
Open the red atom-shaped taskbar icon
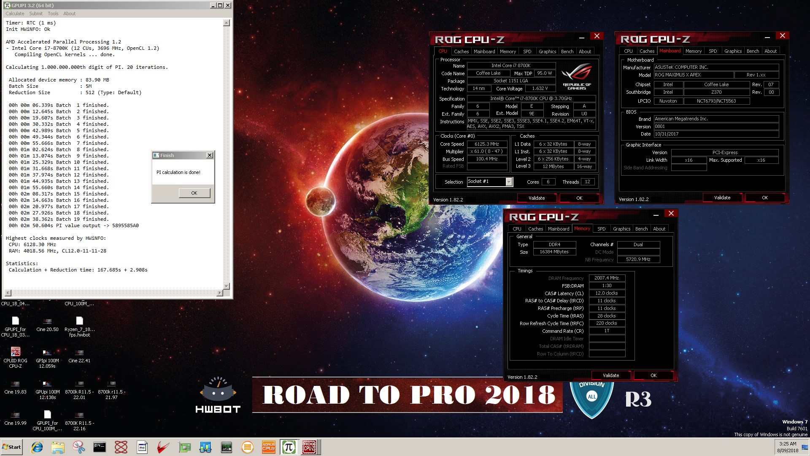pos(121,447)
